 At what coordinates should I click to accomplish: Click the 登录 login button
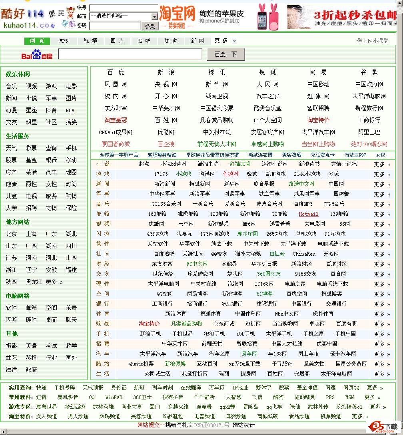click(150, 26)
